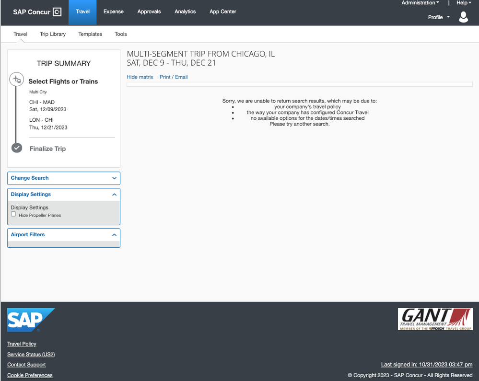Open Service Status (US2) link

point(31,355)
